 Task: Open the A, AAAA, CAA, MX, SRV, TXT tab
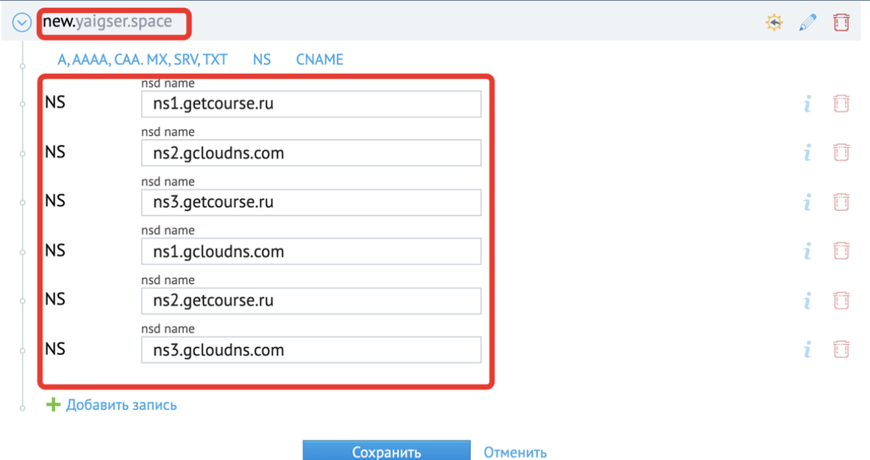click(x=143, y=60)
